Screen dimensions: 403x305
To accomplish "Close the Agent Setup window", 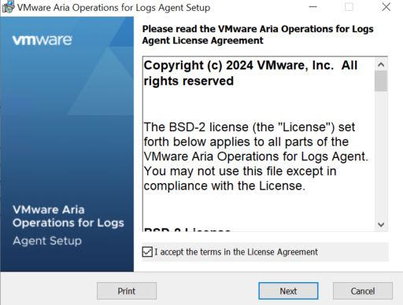I will 386,7.
